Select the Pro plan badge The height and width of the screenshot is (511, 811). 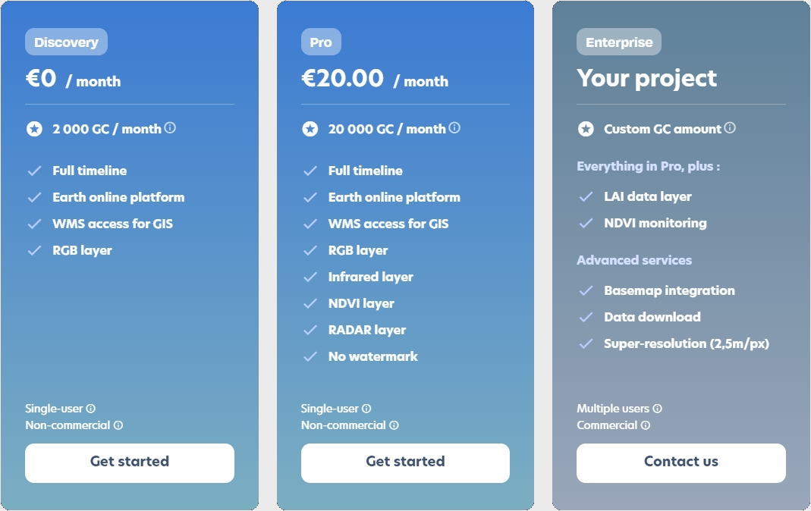(x=321, y=42)
